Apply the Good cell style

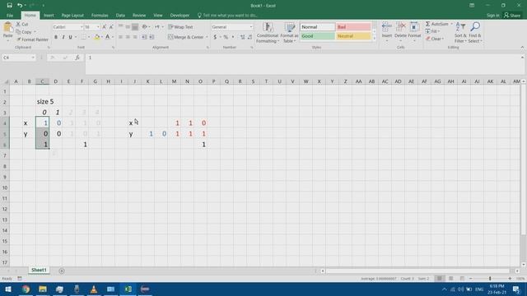(317, 36)
